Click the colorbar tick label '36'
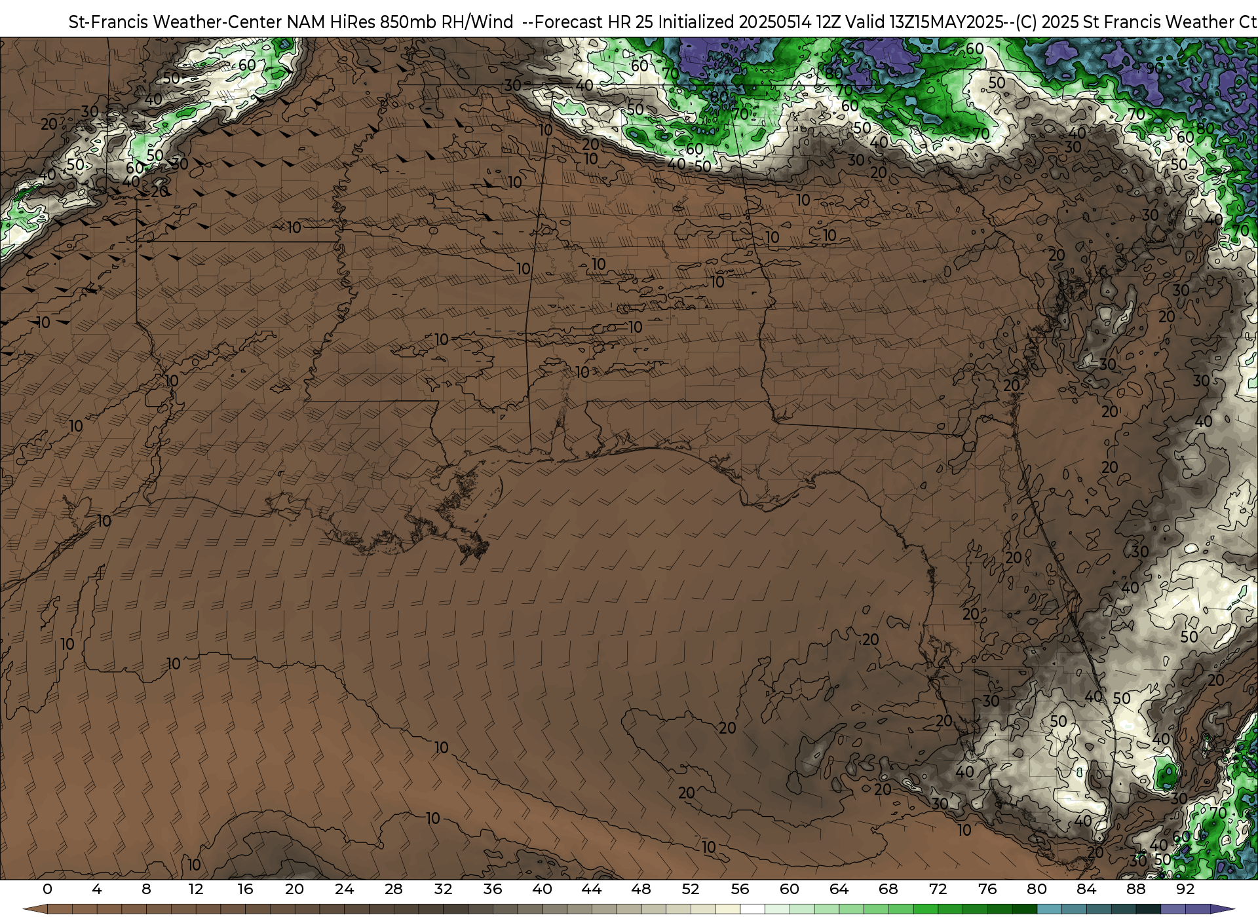The width and height of the screenshot is (1258, 917). 493,889
